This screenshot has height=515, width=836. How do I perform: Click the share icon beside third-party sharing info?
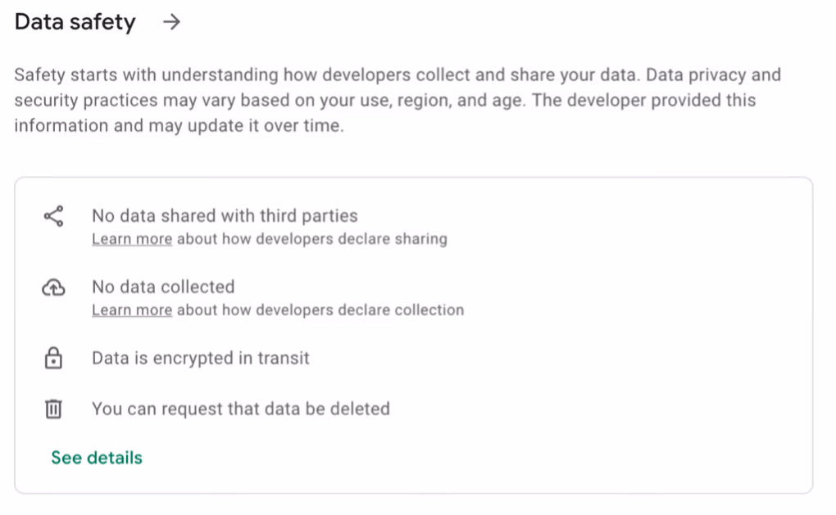pos(52,216)
